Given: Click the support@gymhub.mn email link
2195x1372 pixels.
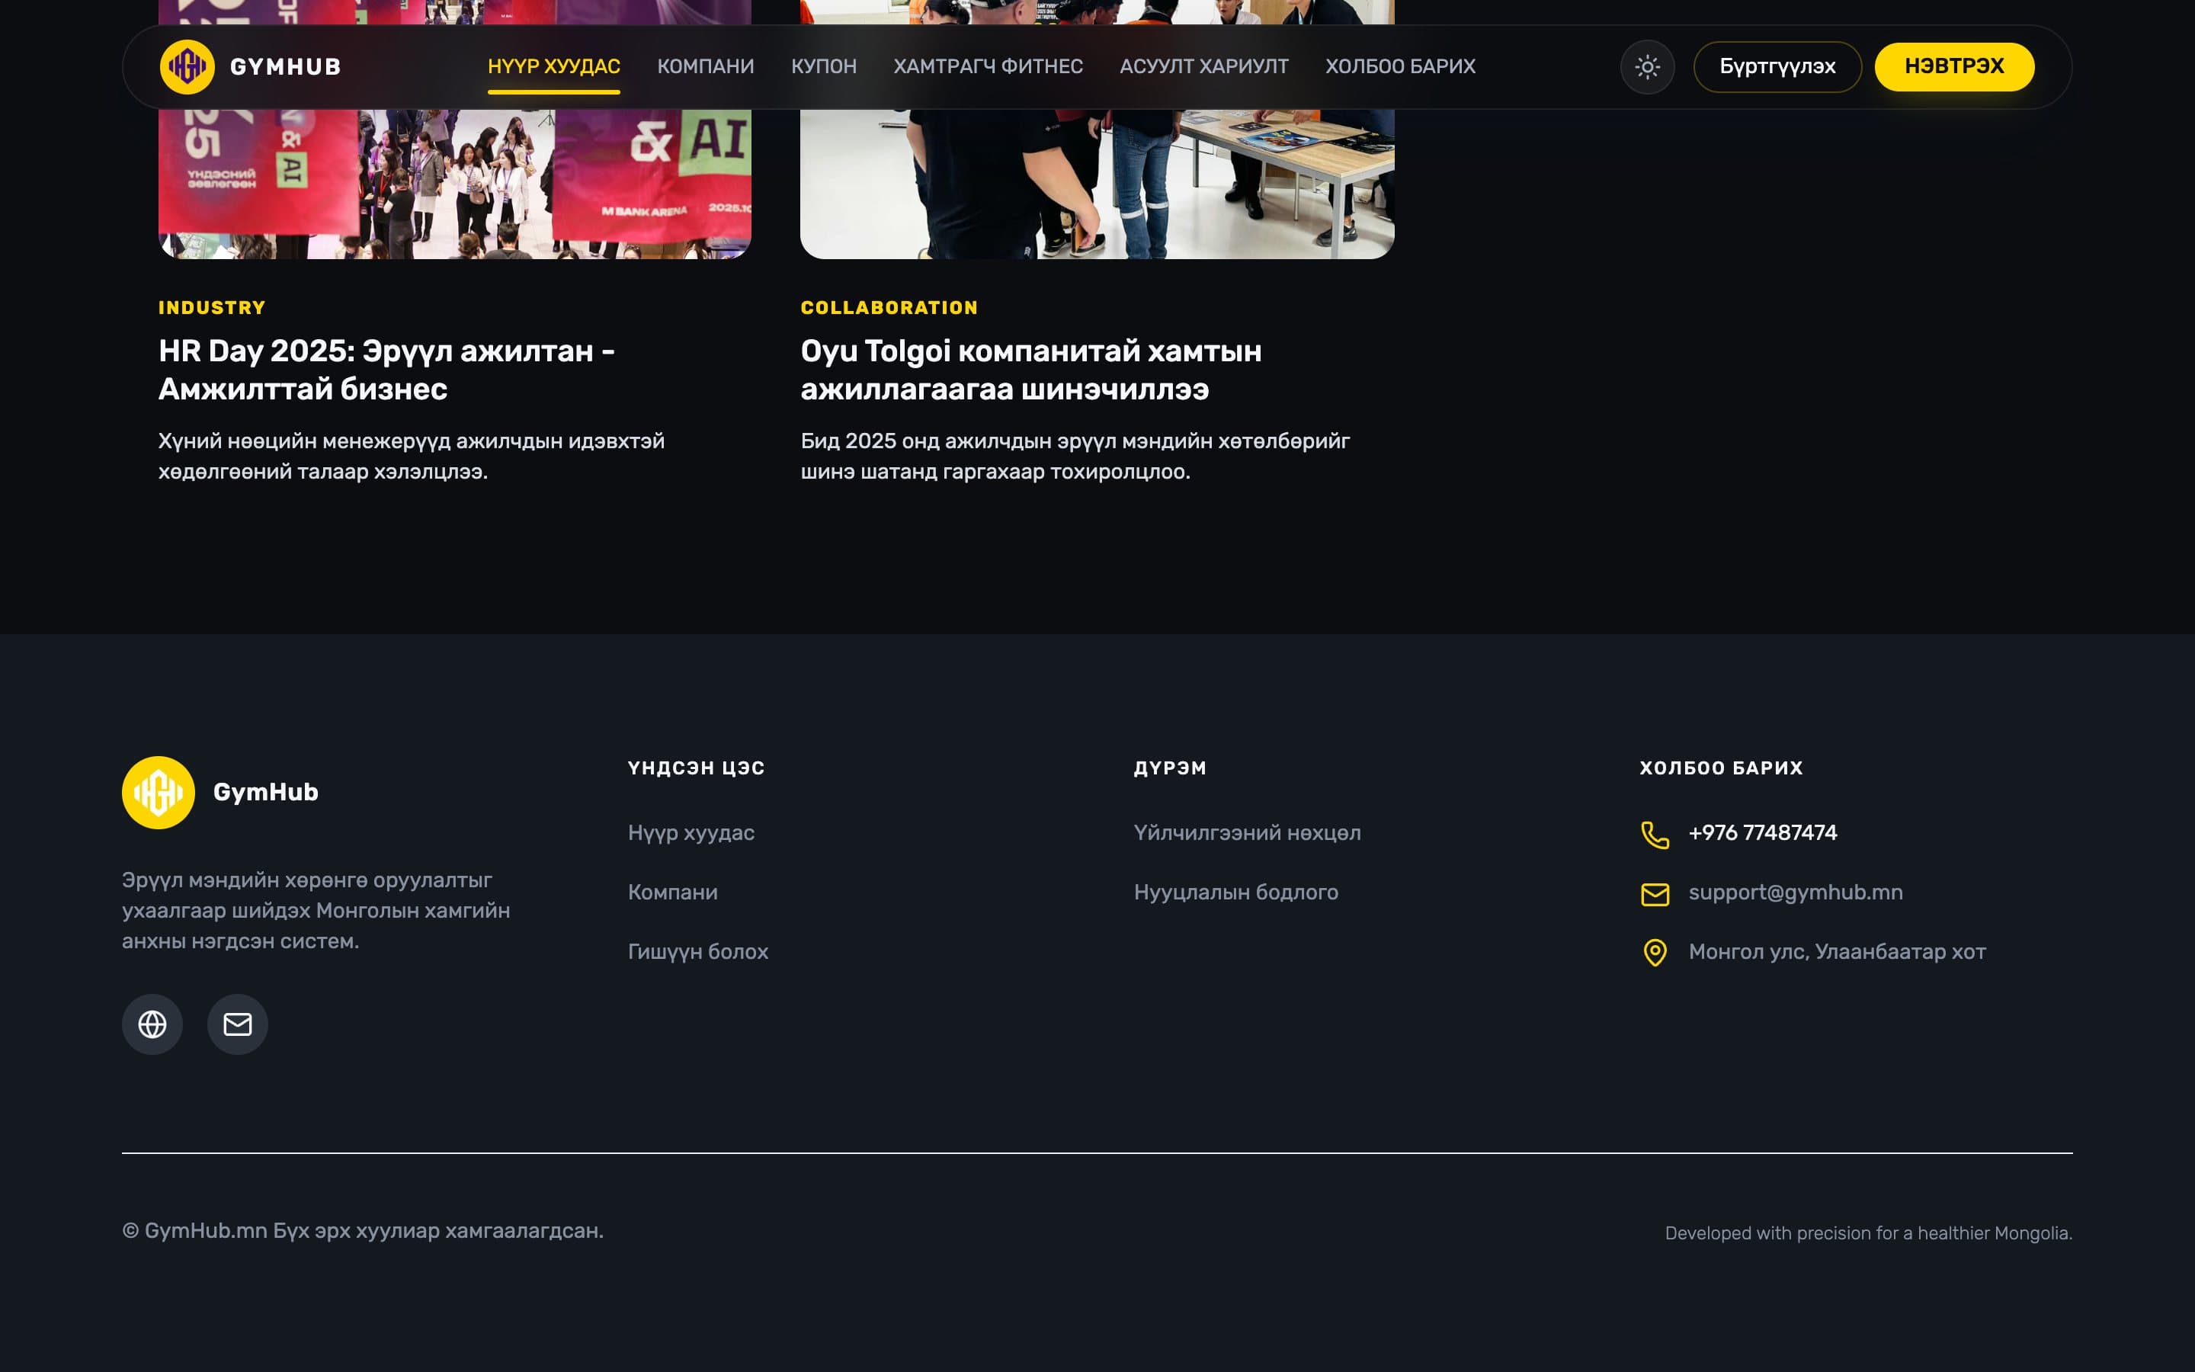Looking at the screenshot, I should coord(1795,893).
